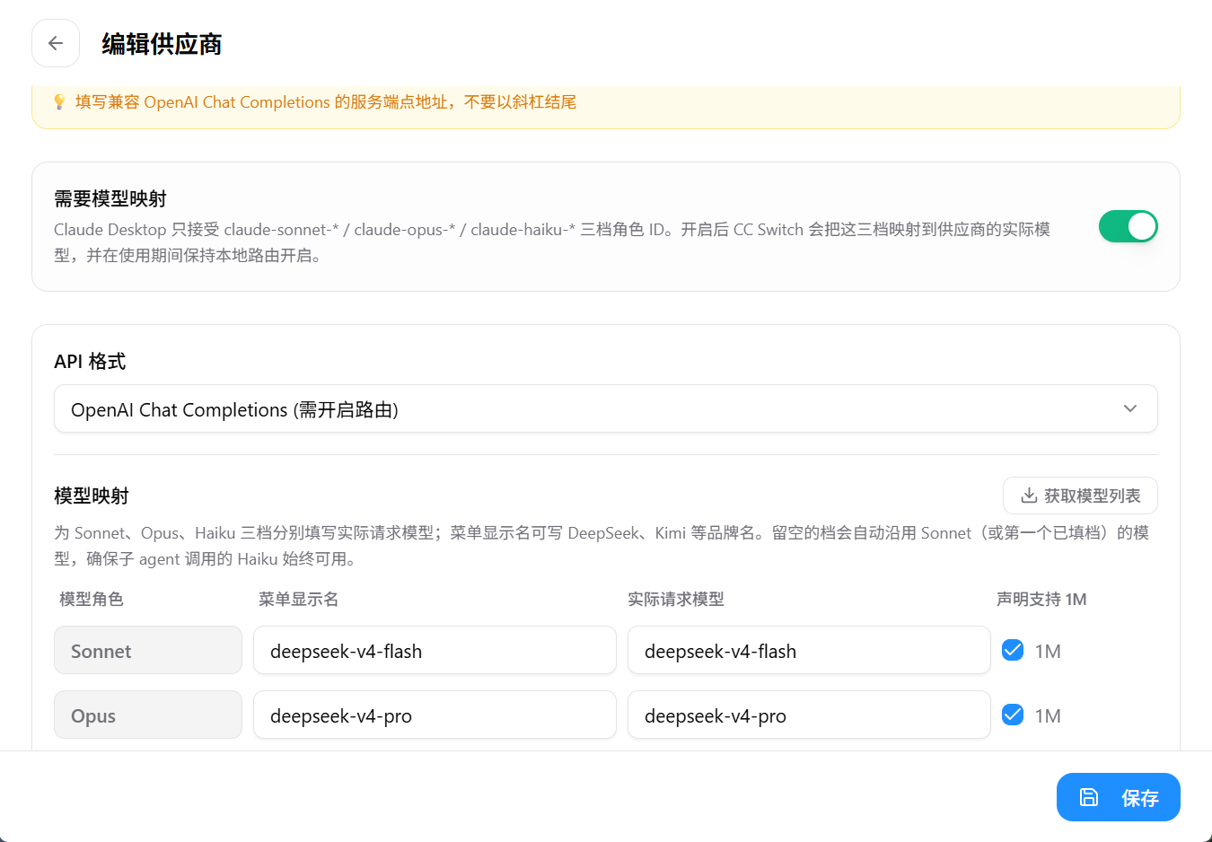The width and height of the screenshot is (1212, 842).
Task: Go back using the arrow button
Action: (x=56, y=43)
